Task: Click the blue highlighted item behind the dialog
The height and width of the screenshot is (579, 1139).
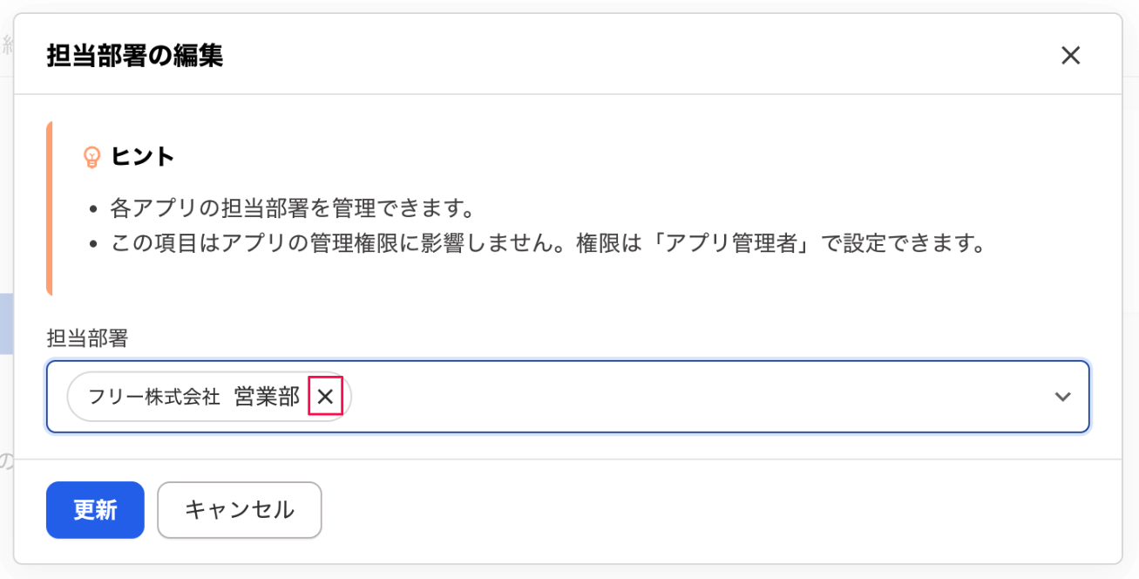Action: coord(6,324)
